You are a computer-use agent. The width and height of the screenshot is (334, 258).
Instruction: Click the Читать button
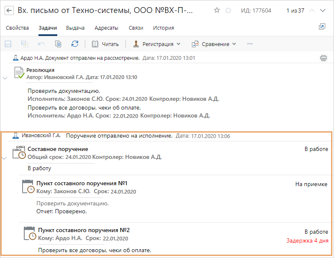pos(105,44)
